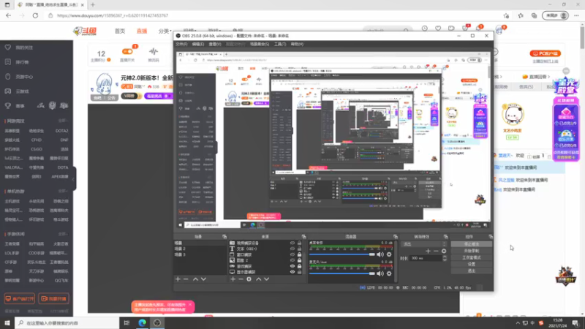The width and height of the screenshot is (585, 329).
Task: Toggle the 直播开关 switch on Douyu page
Action: coord(127,51)
